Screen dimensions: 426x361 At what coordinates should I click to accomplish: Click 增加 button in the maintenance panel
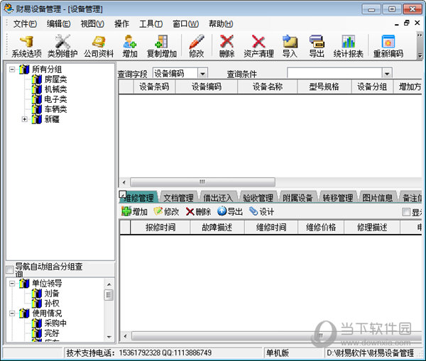pyautogui.click(x=135, y=211)
